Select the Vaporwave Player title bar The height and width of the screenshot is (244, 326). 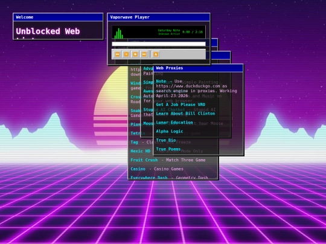159,17
